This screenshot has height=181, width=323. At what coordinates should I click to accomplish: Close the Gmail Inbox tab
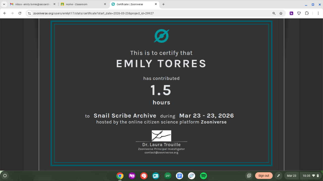tap(54, 4)
